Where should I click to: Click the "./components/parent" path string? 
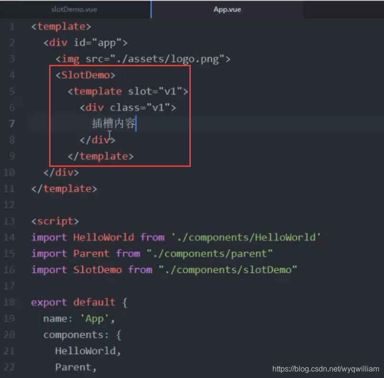209,254
